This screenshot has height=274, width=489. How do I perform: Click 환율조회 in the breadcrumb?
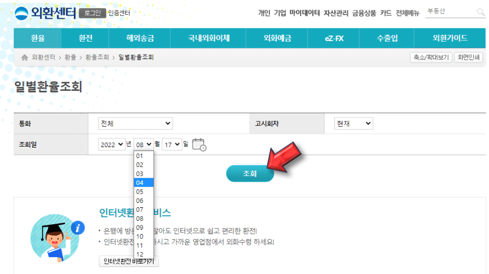(x=97, y=57)
